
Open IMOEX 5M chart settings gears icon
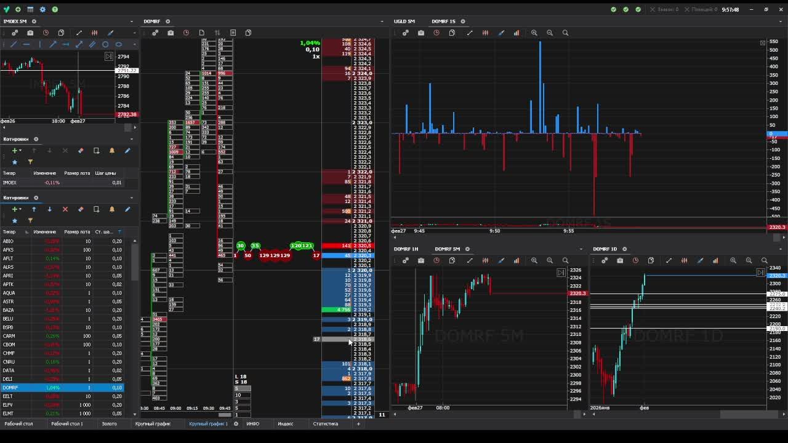pos(15,33)
